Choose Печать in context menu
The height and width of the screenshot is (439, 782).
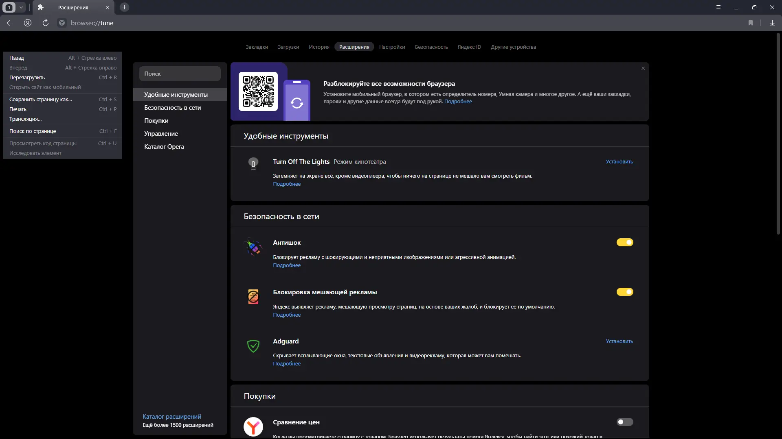18,109
